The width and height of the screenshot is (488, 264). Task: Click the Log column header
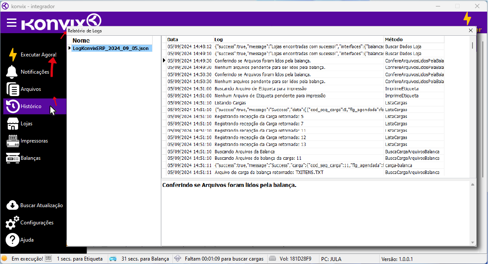coord(219,40)
